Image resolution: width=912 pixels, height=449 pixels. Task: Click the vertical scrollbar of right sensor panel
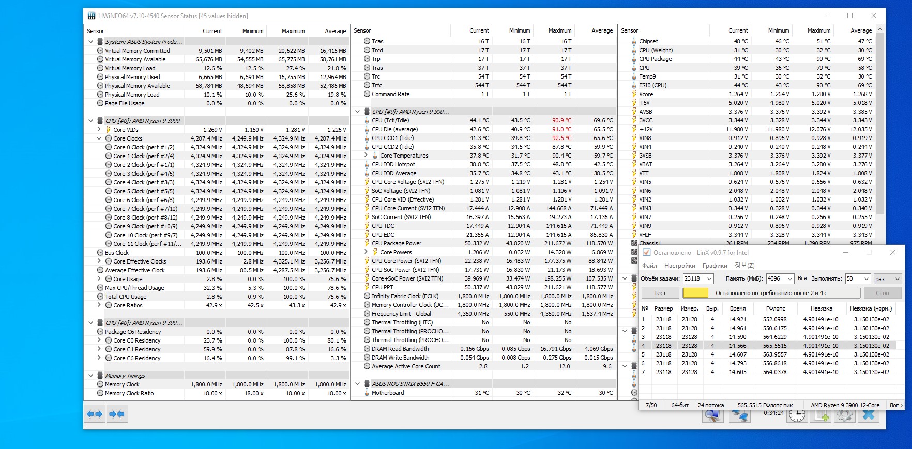pos(881,124)
